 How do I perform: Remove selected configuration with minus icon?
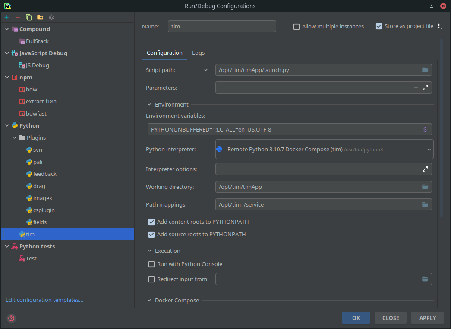[18, 18]
